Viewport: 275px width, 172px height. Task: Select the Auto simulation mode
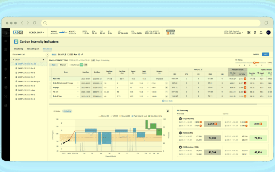54,65
